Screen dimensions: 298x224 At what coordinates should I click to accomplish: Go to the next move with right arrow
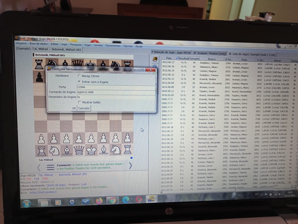tap(130, 165)
